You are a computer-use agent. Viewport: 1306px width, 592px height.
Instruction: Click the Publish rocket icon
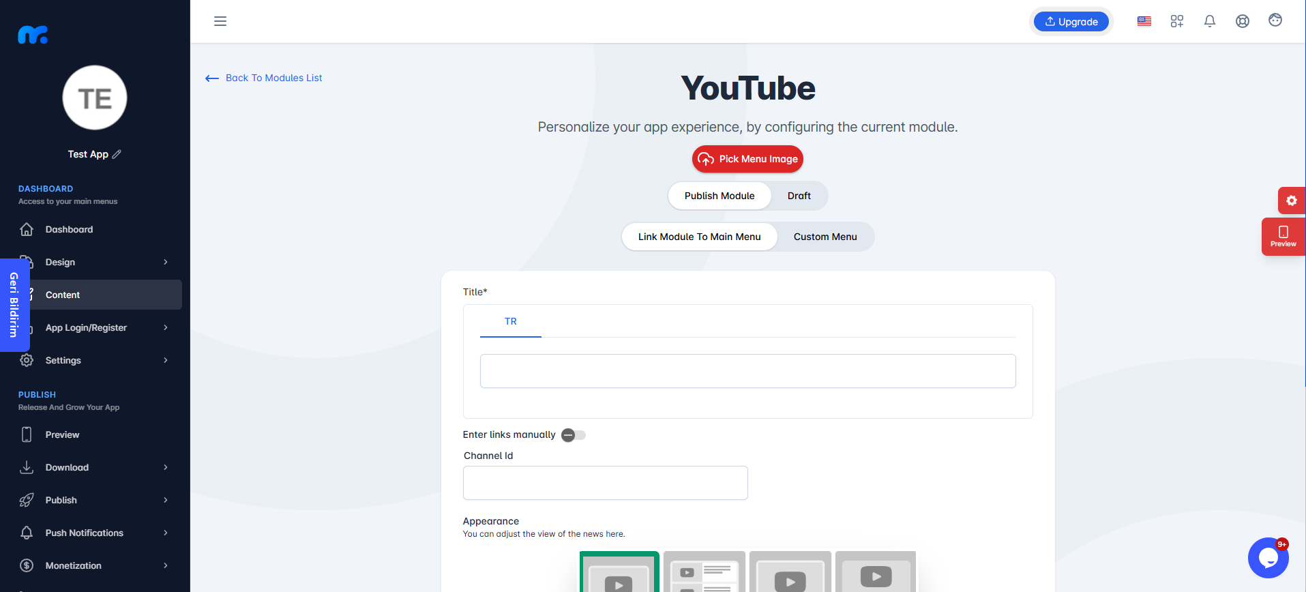27,500
